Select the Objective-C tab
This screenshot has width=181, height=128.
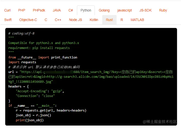[x=28, y=20]
